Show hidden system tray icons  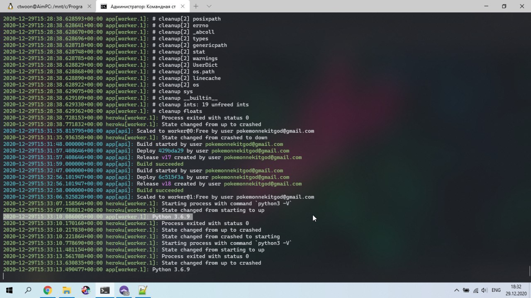(457, 290)
